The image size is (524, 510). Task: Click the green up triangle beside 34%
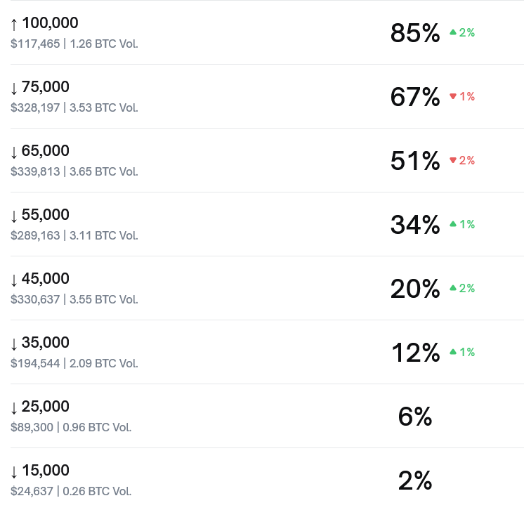[453, 224]
